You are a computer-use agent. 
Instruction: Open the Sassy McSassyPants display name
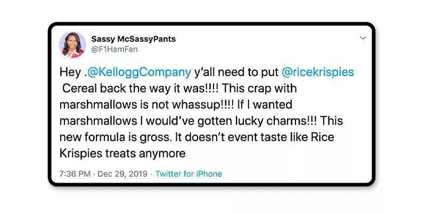point(133,39)
